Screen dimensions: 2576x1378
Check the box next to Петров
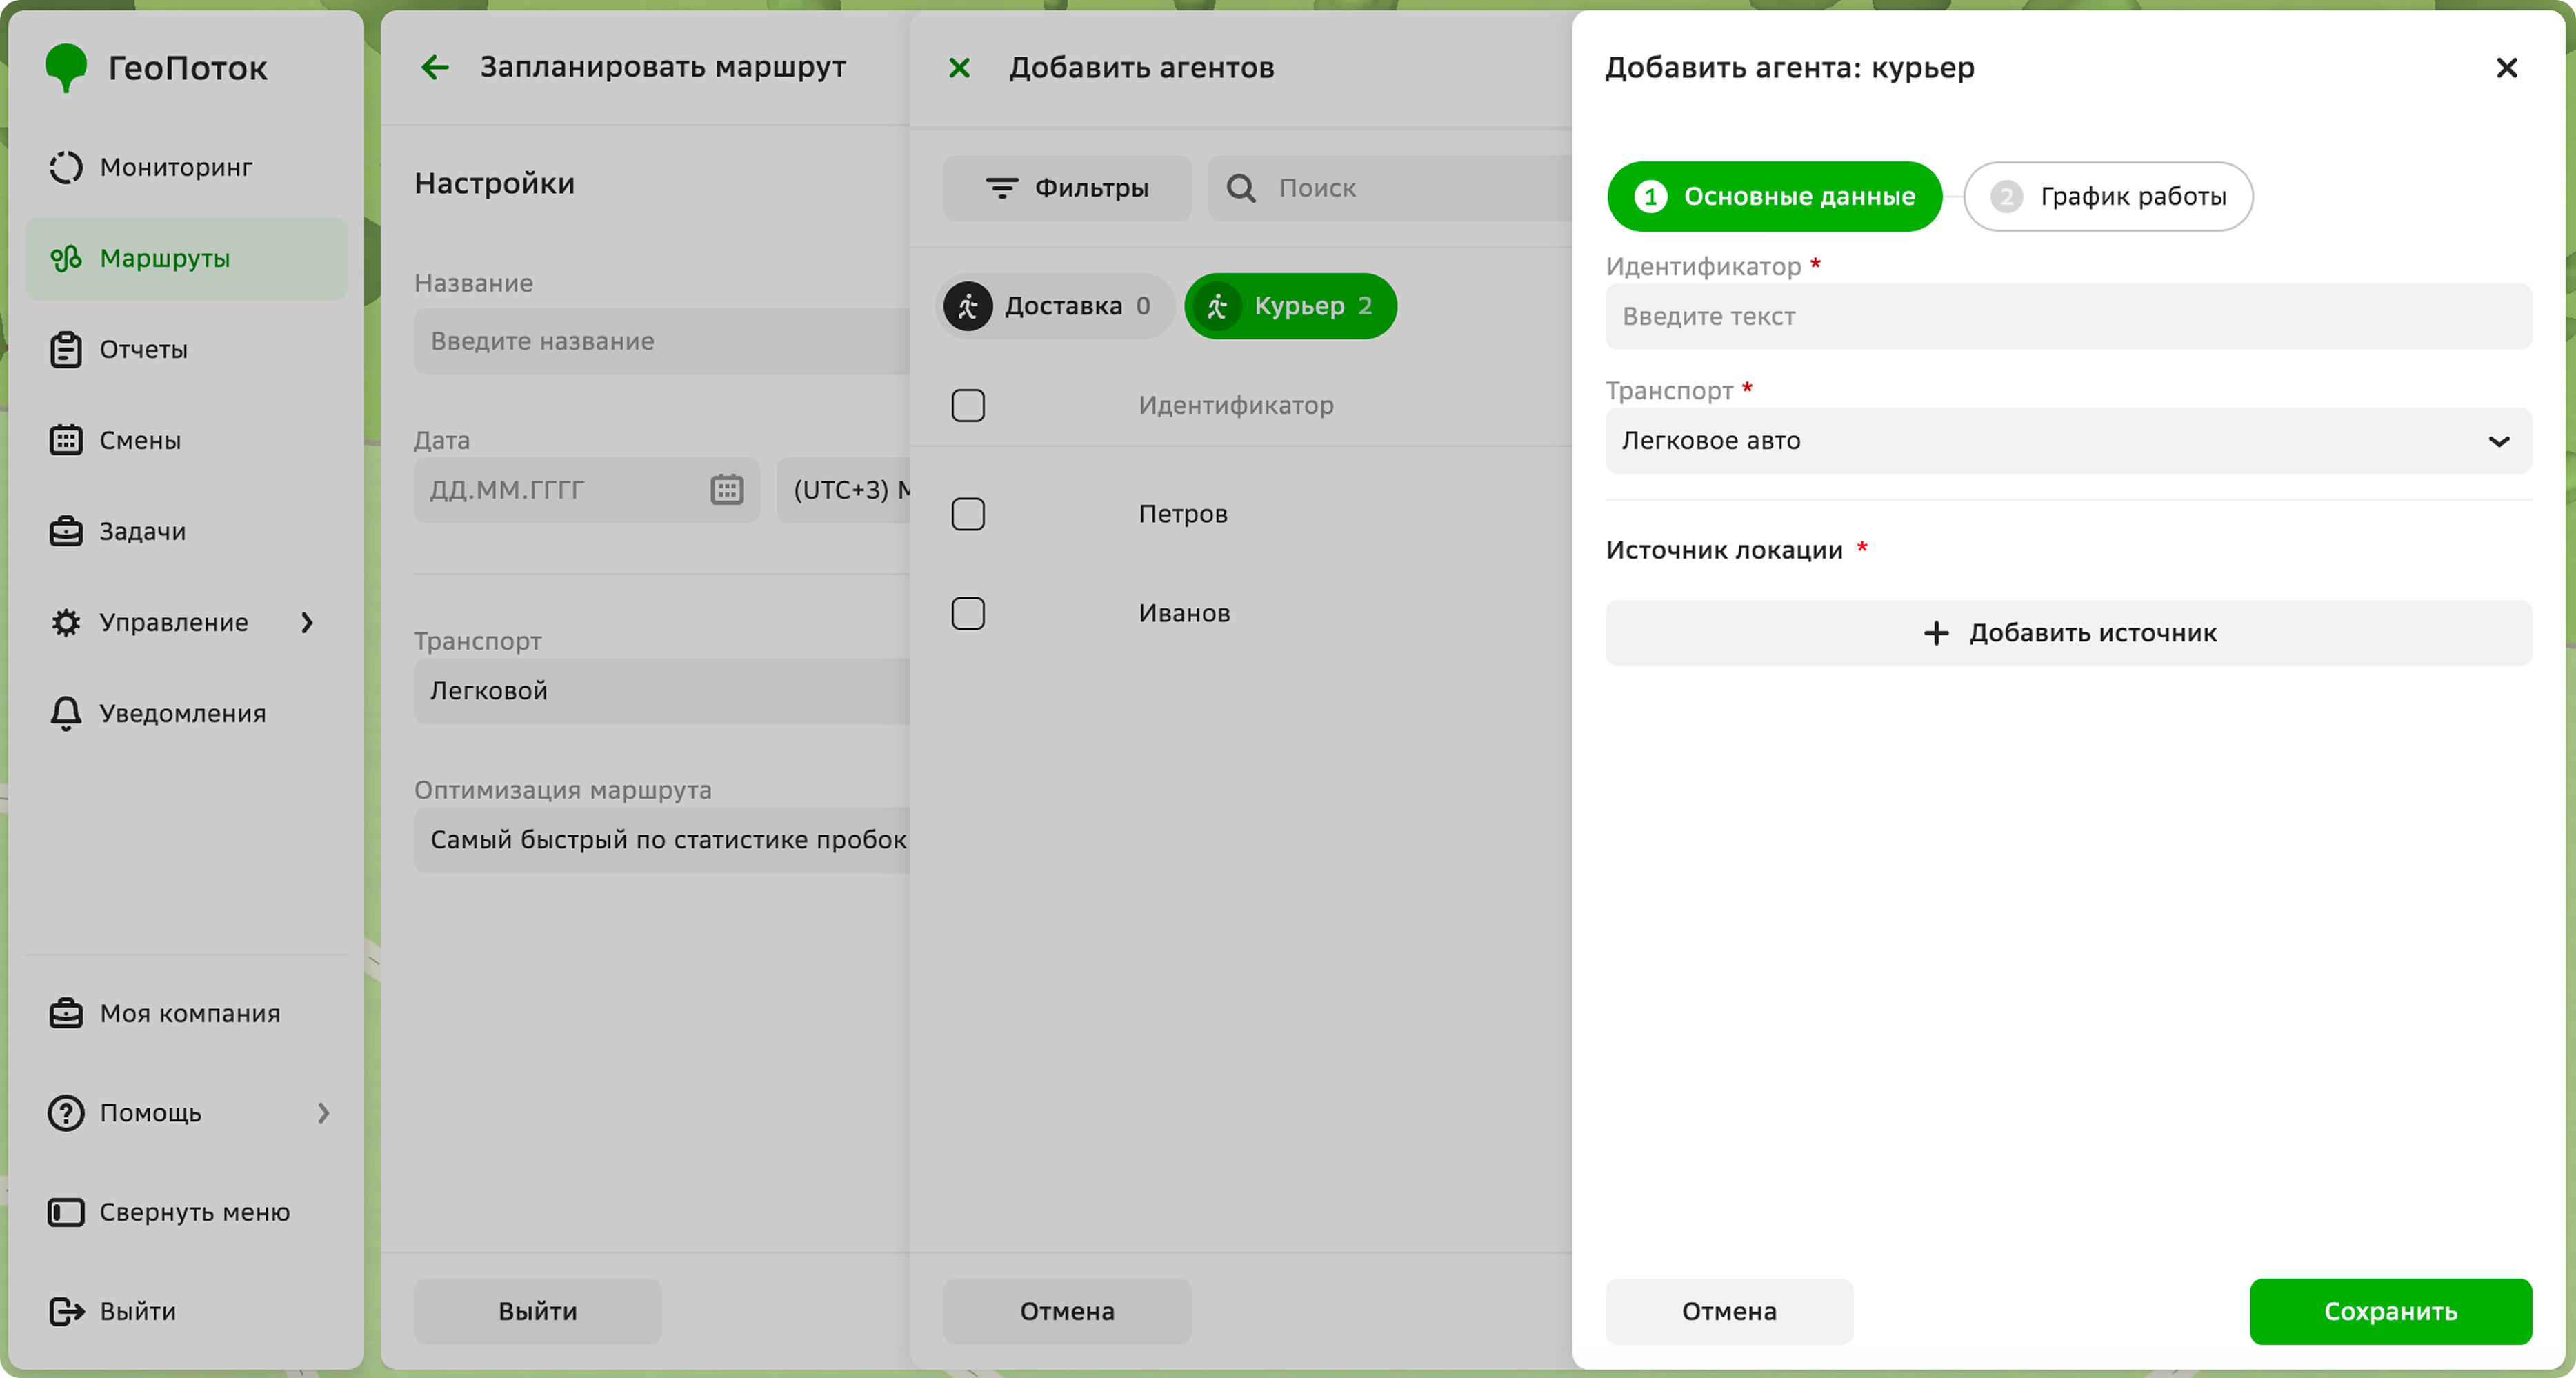point(968,514)
